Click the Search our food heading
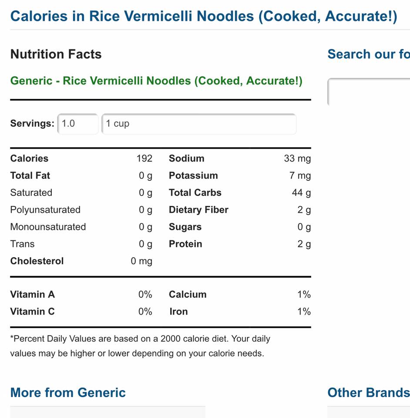 pyautogui.click(x=369, y=54)
